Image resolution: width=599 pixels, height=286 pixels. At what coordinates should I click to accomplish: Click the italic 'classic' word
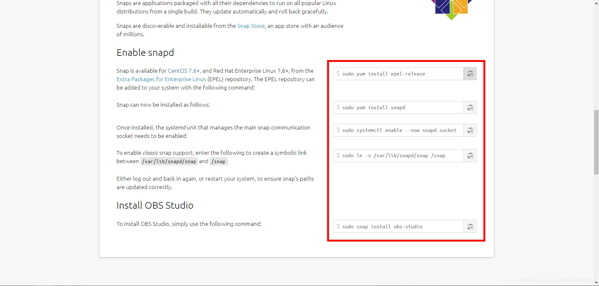[x=150, y=153]
